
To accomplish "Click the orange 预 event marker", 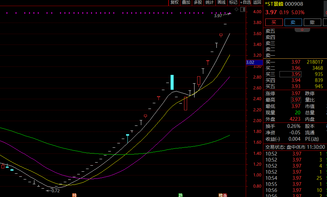I will (x=74, y=195).
